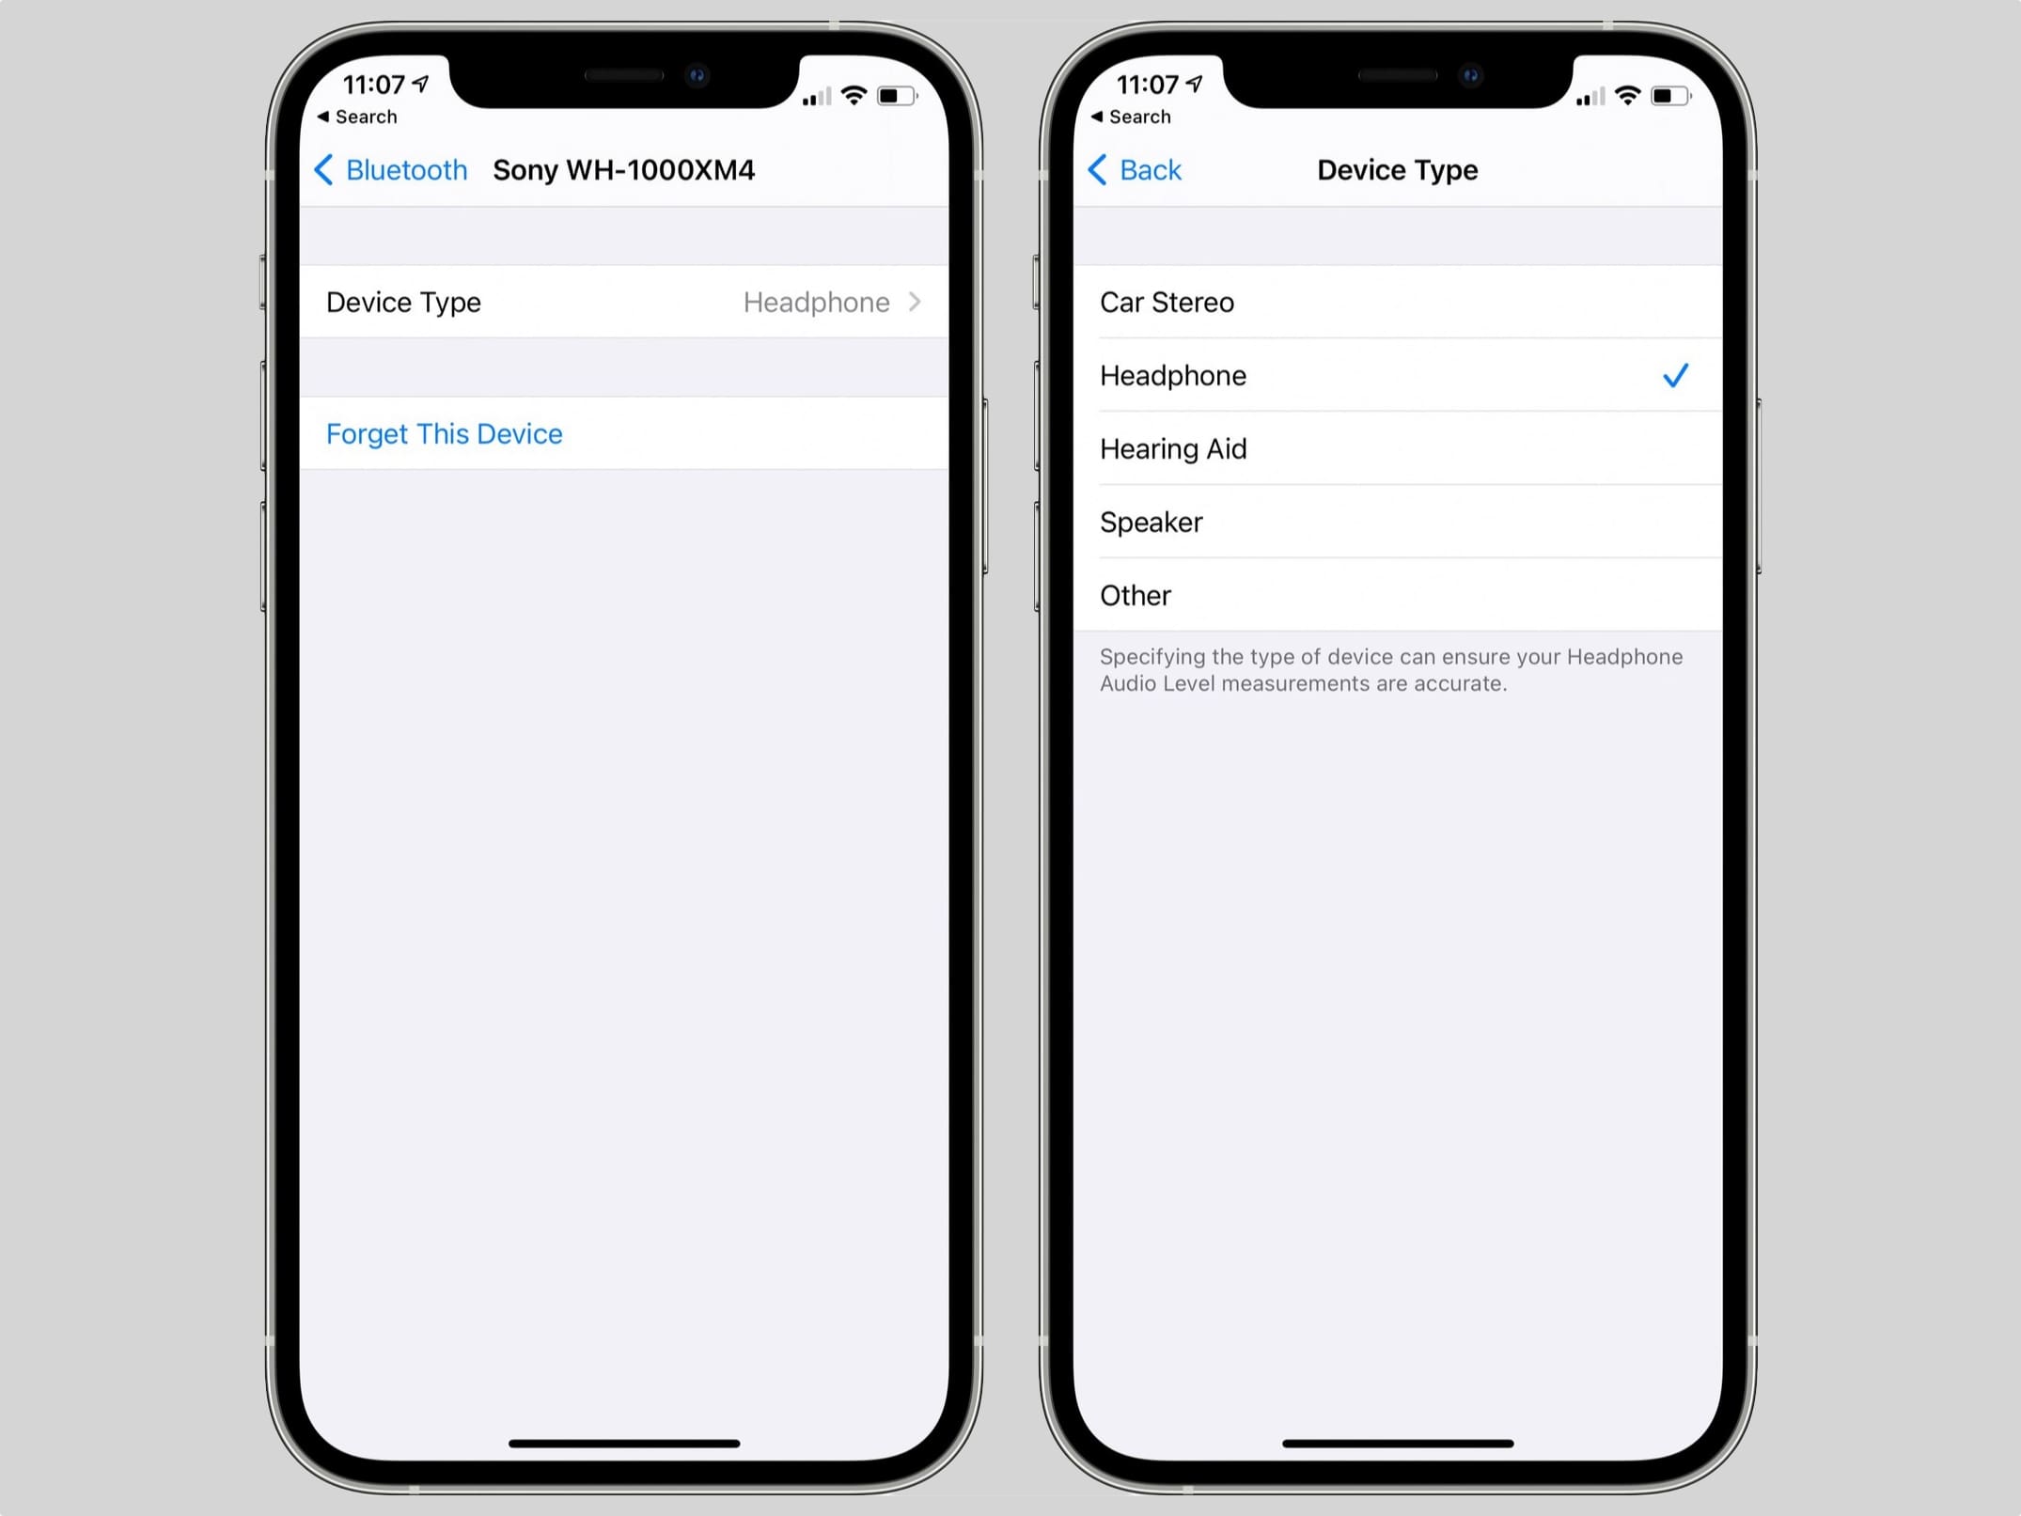Tap Forget This Device button
The height and width of the screenshot is (1516, 2021).
pyautogui.click(x=443, y=433)
